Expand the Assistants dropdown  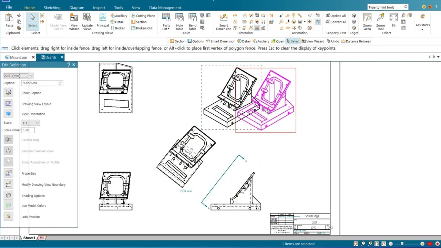(x=422, y=29)
